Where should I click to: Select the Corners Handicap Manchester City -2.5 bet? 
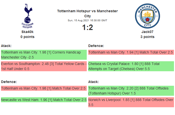44,55
